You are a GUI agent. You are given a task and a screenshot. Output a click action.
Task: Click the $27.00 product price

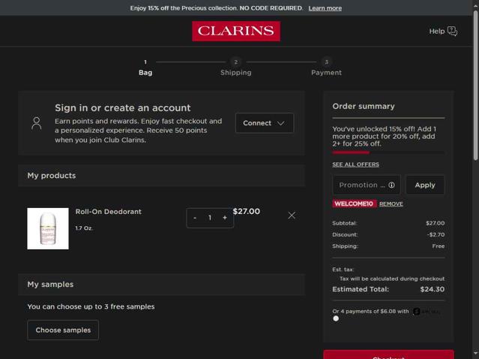(246, 212)
